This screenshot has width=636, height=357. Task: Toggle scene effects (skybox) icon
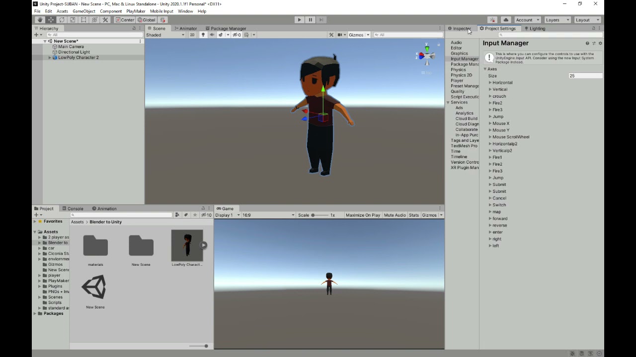click(220, 35)
